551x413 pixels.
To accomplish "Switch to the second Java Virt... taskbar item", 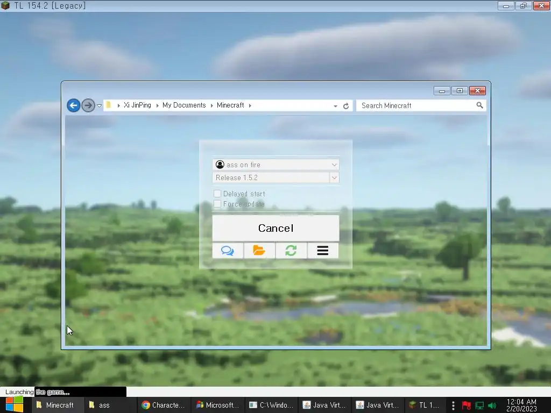I will [378, 405].
